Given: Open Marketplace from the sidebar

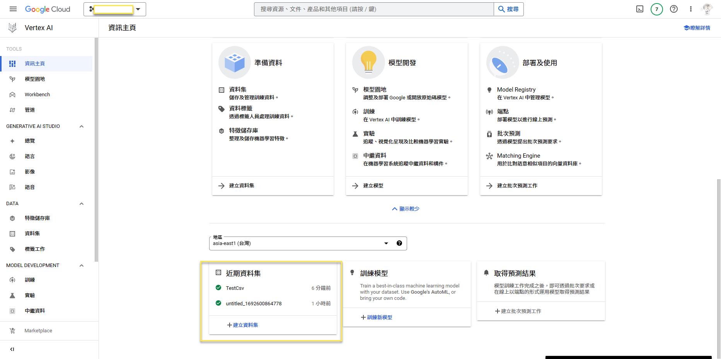Looking at the screenshot, I should (38, 331).
